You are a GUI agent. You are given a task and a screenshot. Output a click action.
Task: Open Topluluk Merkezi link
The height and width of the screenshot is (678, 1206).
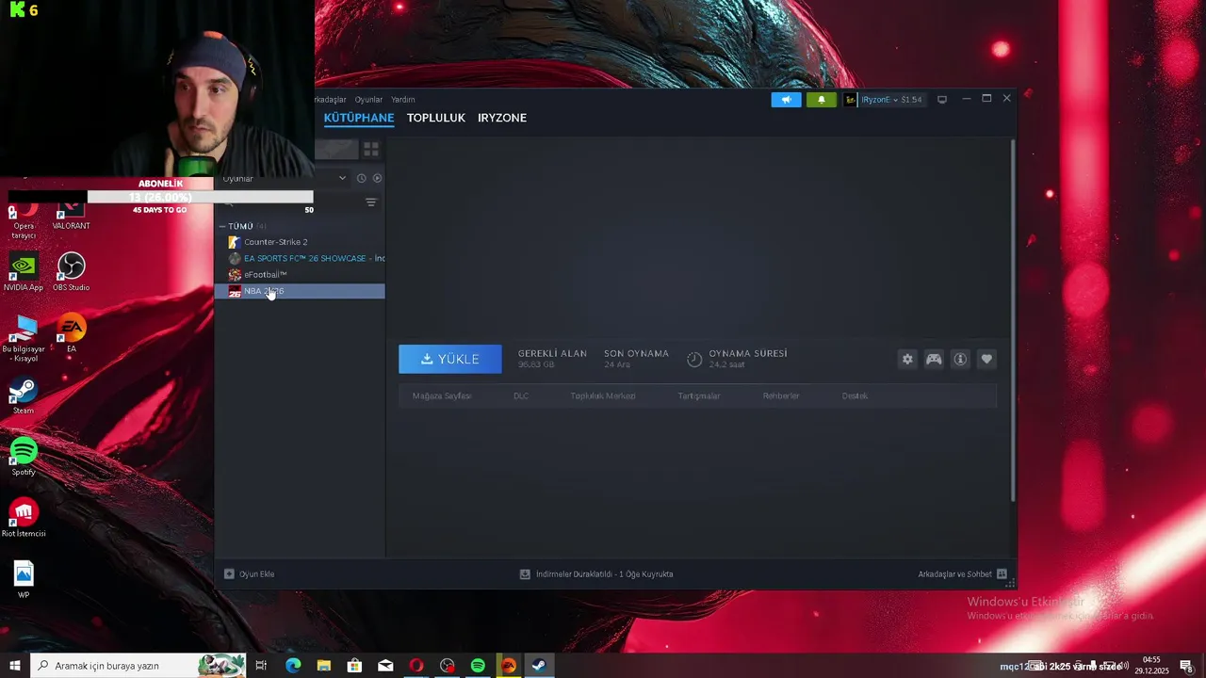[x=603, y=395]
